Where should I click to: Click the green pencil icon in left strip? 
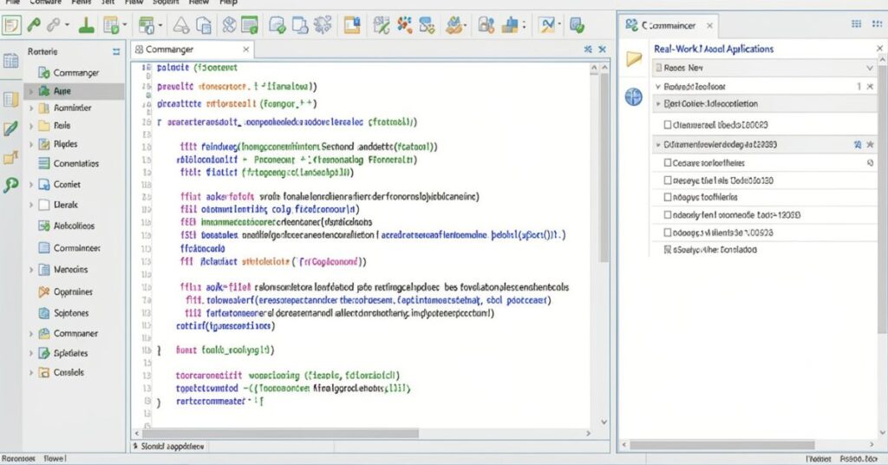(10, 129)
